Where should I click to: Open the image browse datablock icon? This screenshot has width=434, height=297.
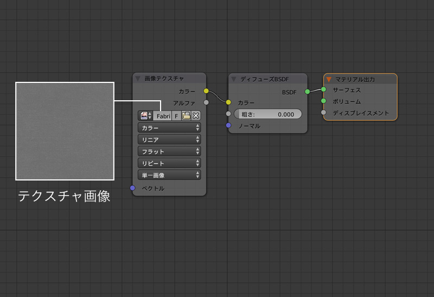click(x=145, y=115)
